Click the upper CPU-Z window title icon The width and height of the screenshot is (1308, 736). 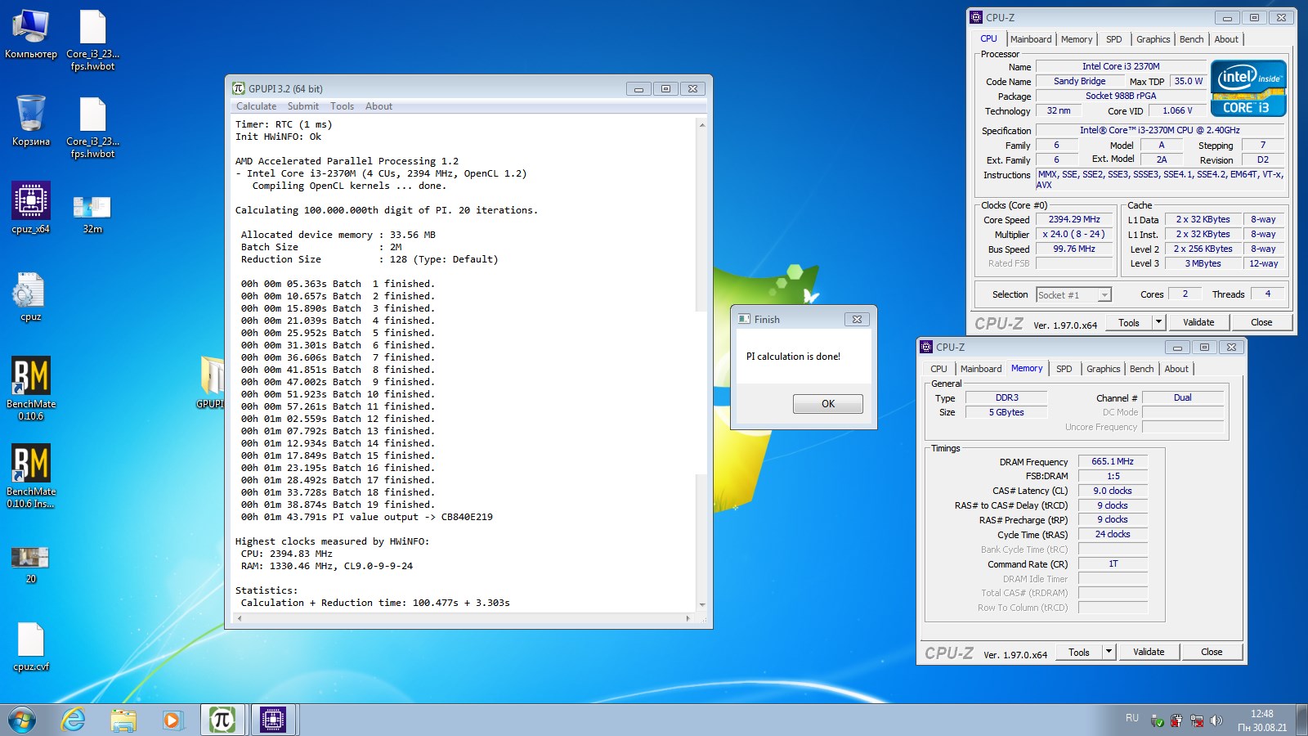[976, 17]
